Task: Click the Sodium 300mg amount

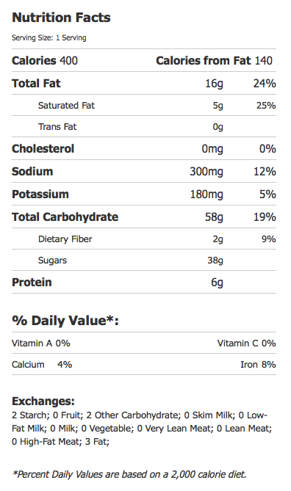Action: [206, 172]
